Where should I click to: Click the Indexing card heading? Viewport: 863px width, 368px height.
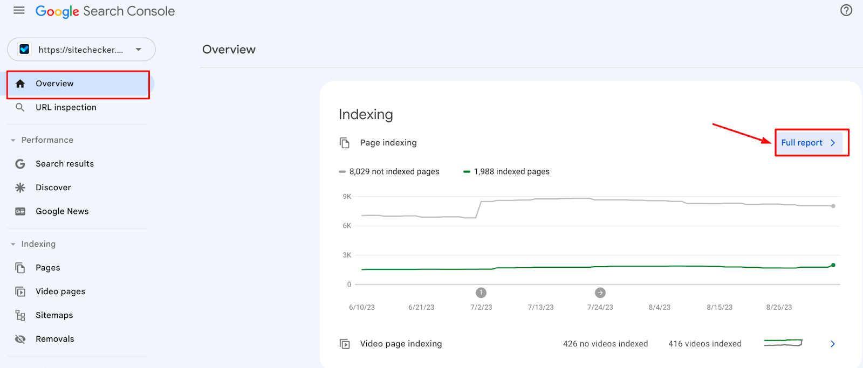pos(366,114)
